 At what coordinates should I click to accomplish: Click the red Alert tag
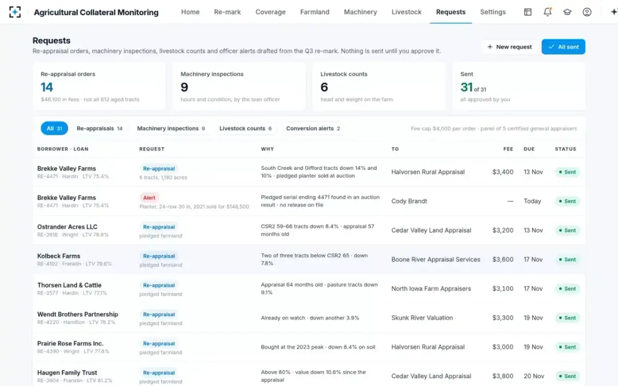149,198
